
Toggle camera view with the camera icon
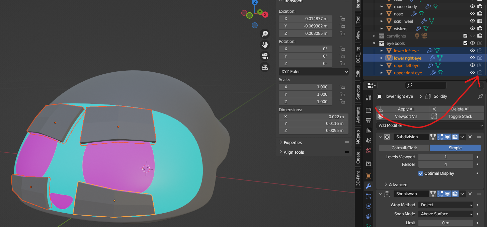265,56
